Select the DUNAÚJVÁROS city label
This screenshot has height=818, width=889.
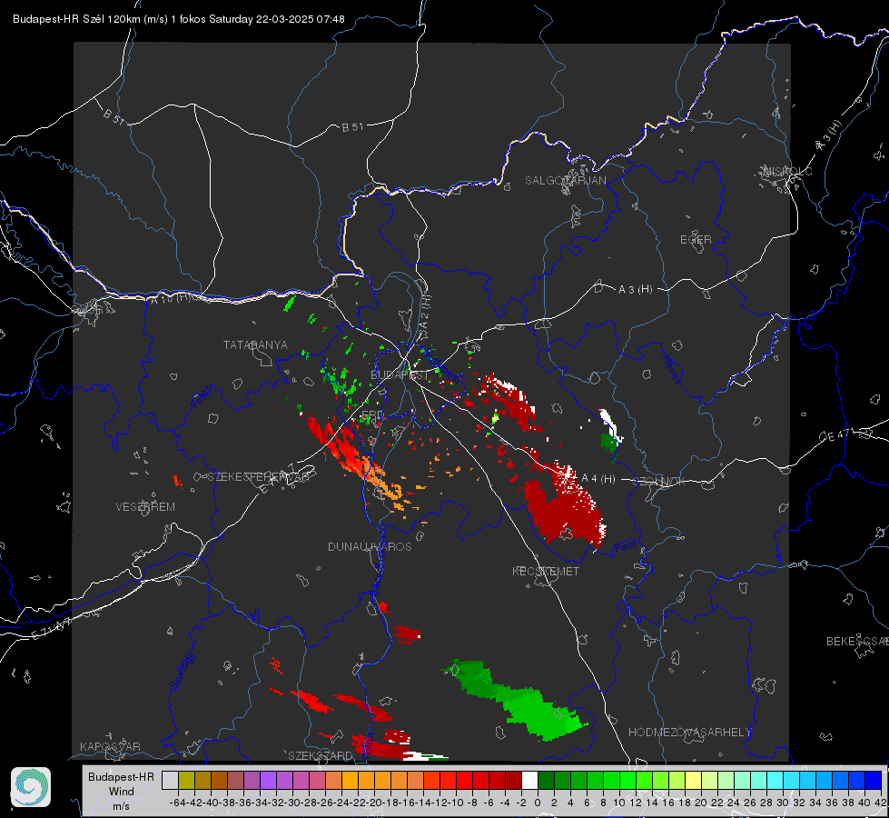(x=370, y=546)
